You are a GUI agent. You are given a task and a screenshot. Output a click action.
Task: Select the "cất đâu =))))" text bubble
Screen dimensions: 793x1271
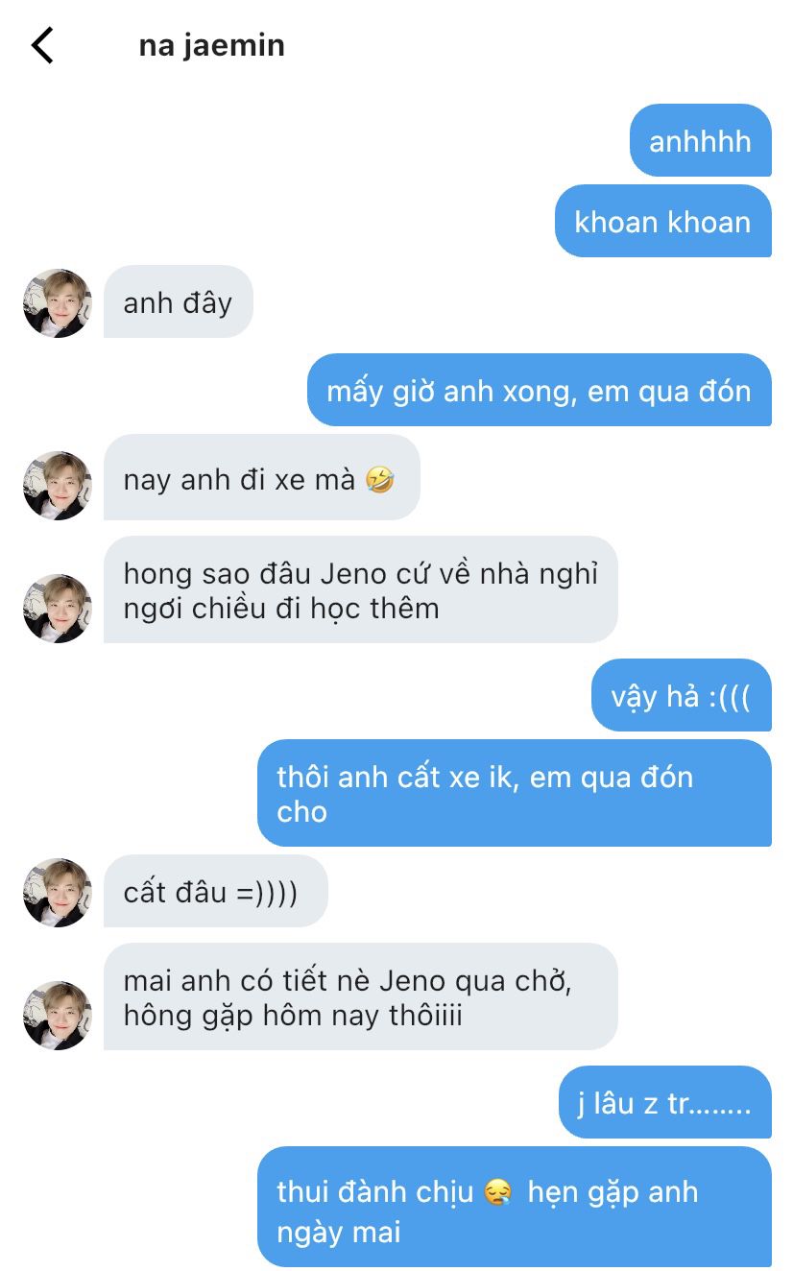pos(215,892)
